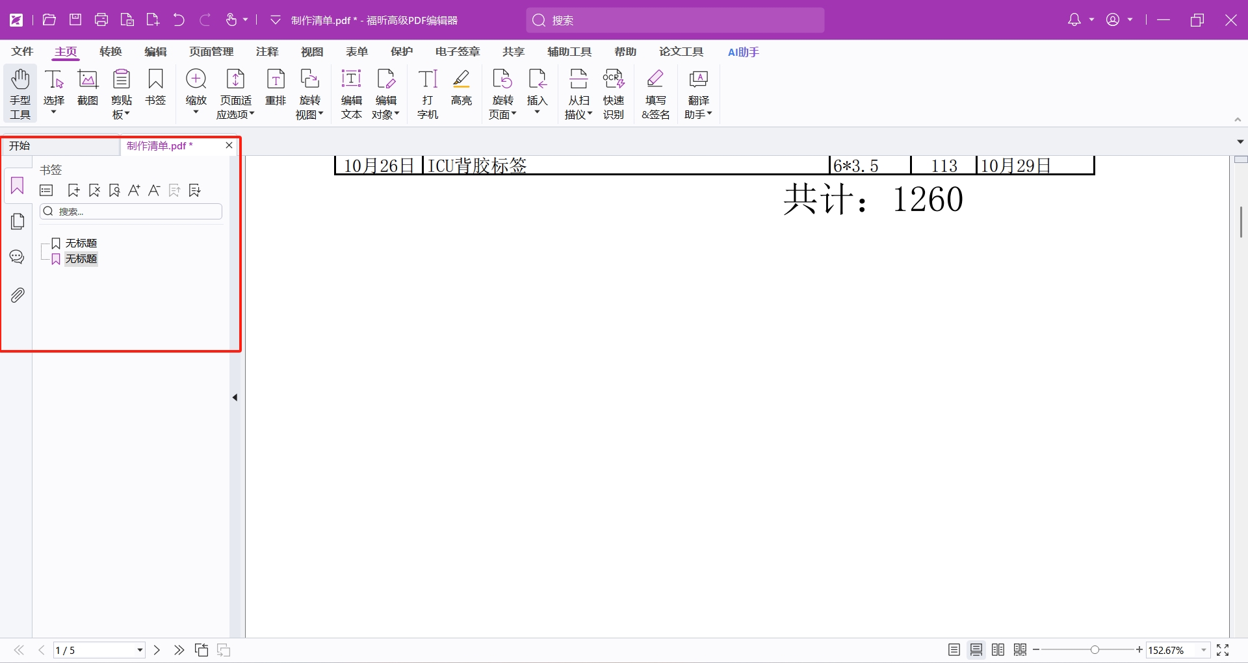This screenshot has height=663, width=1248.
Task: Click the Screenshot (截图) tool
Action: 88,87
